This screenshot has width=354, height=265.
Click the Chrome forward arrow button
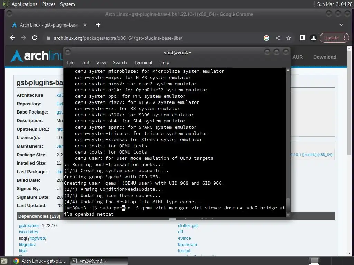click(x=24, y=38)
